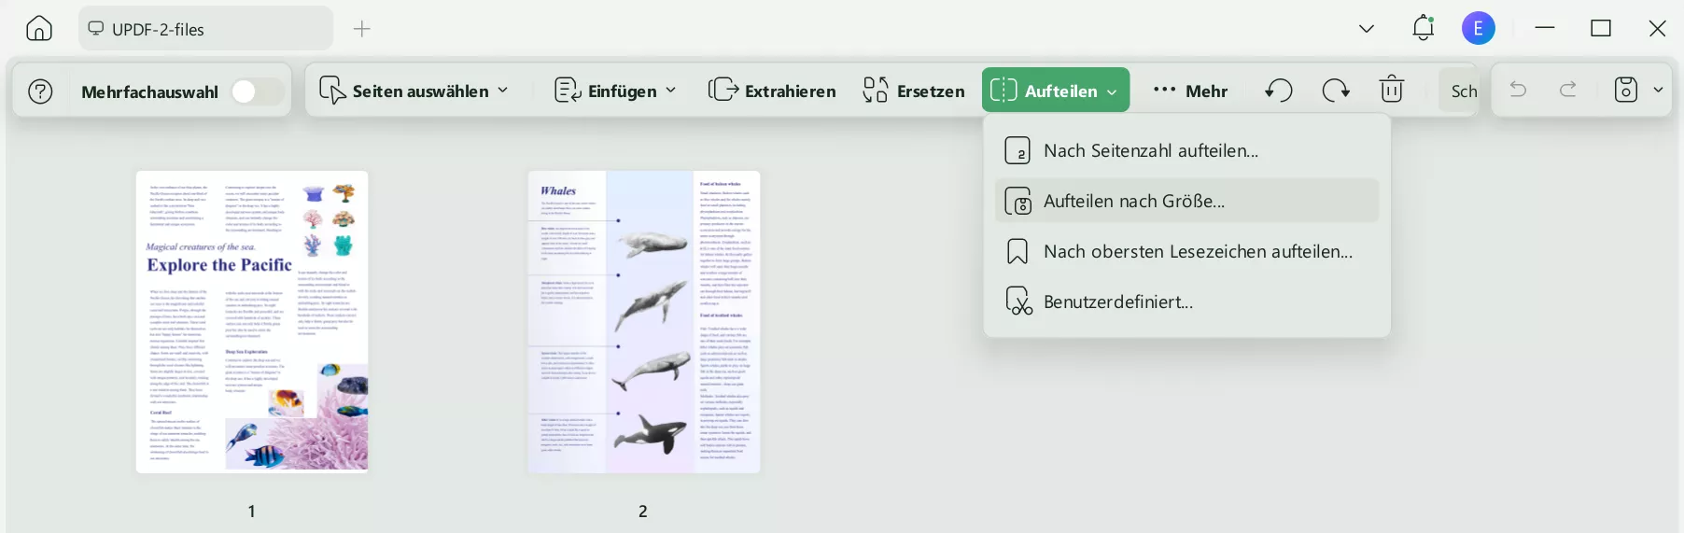Delete pages with trash icon
Viewport: 1684px width, 533px height.
(x=1392, y=90)
